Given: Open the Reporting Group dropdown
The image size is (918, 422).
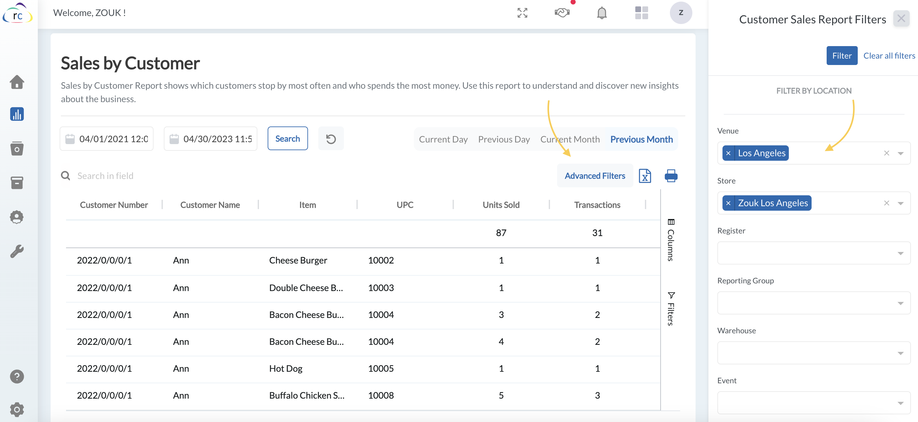Looking at the screenshot, I should (x=814, y=303).
